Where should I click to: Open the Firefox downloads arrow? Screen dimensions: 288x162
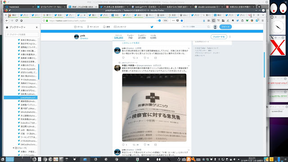[x=204, y=21]
